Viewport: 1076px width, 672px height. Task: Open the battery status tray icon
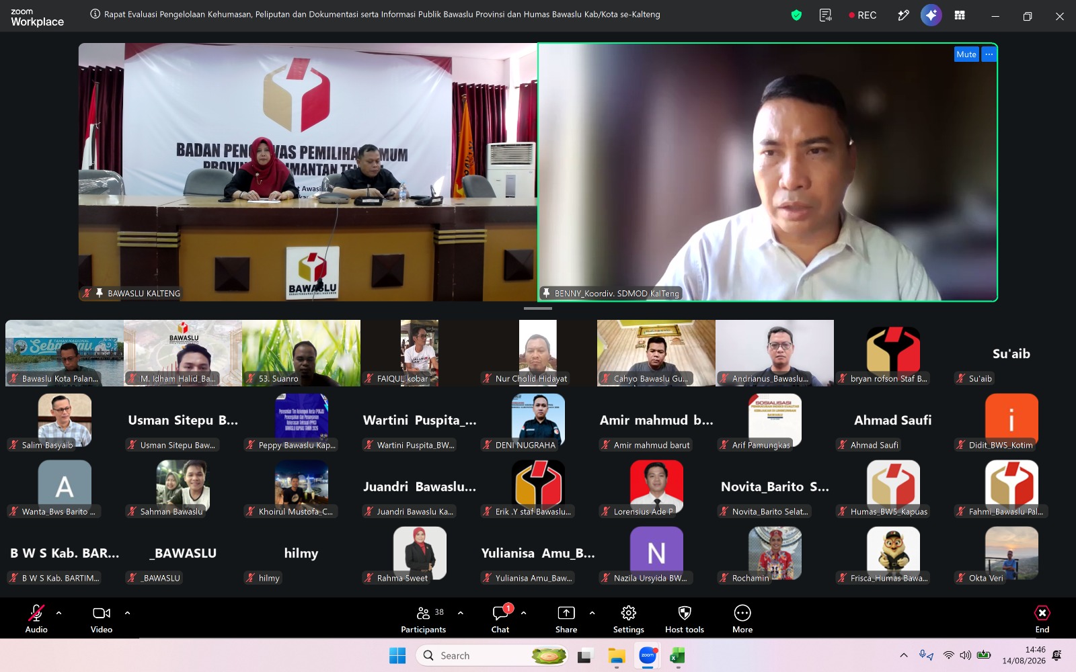[x=984, y=655]
